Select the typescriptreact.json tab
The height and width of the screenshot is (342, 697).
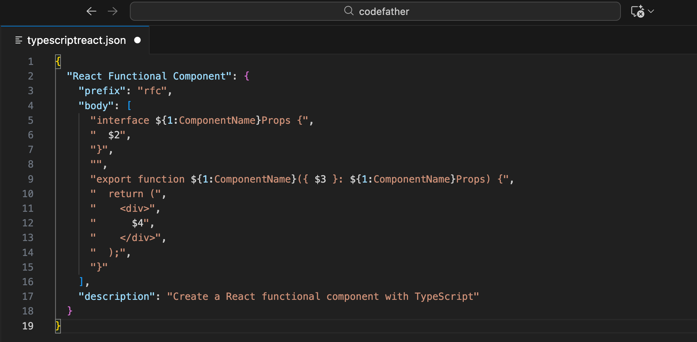(76, 40)
